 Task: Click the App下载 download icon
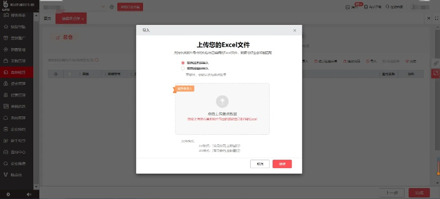[366, 7]
